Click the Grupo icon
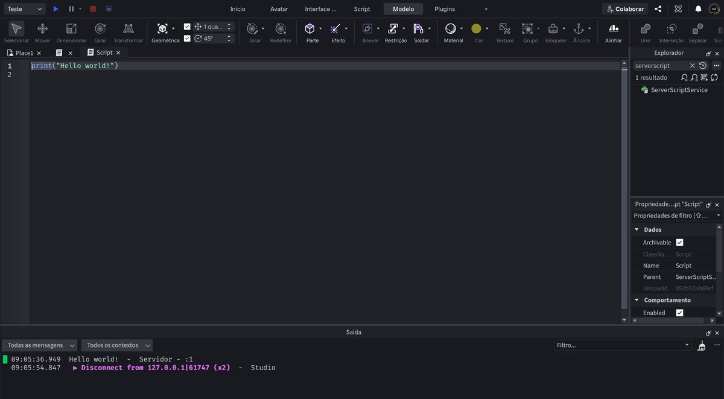Image resolution: width=724 pixels, height=399 pixels. coord(527,28)
